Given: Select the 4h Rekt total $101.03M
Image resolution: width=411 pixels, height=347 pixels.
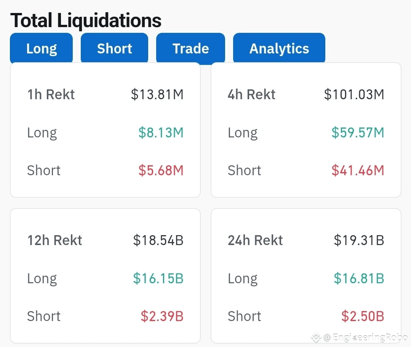Looking at the screenshot, I should [354, 95].
